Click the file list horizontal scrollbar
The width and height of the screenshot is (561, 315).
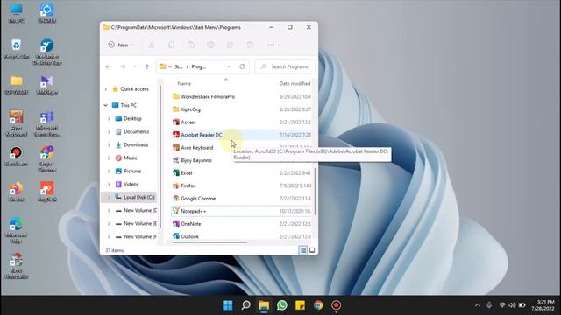[209, 242]
